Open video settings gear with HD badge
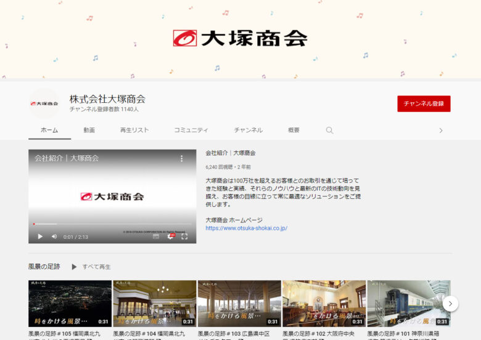 pyautogui.click(x=171, y=236)
